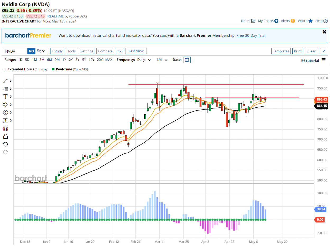Select the 5D range
The height and width of the screenshot is (246, 332).
27,60
